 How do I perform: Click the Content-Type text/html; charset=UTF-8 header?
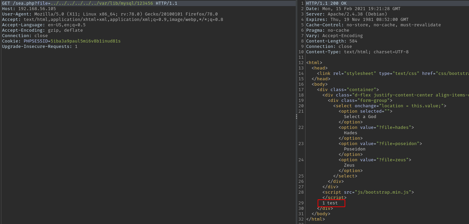[x=357, y=52]
